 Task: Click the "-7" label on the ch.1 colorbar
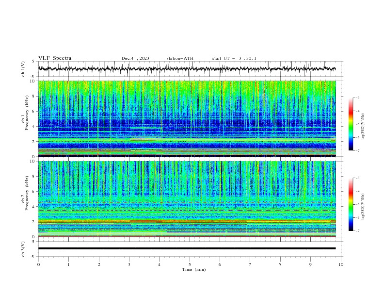coord(357,150)
